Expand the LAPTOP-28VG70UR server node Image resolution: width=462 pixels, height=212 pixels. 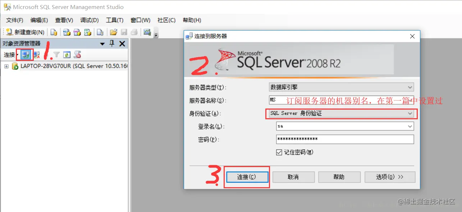point(6,66)
